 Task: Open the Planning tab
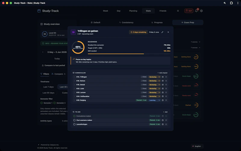click(133, 11)
